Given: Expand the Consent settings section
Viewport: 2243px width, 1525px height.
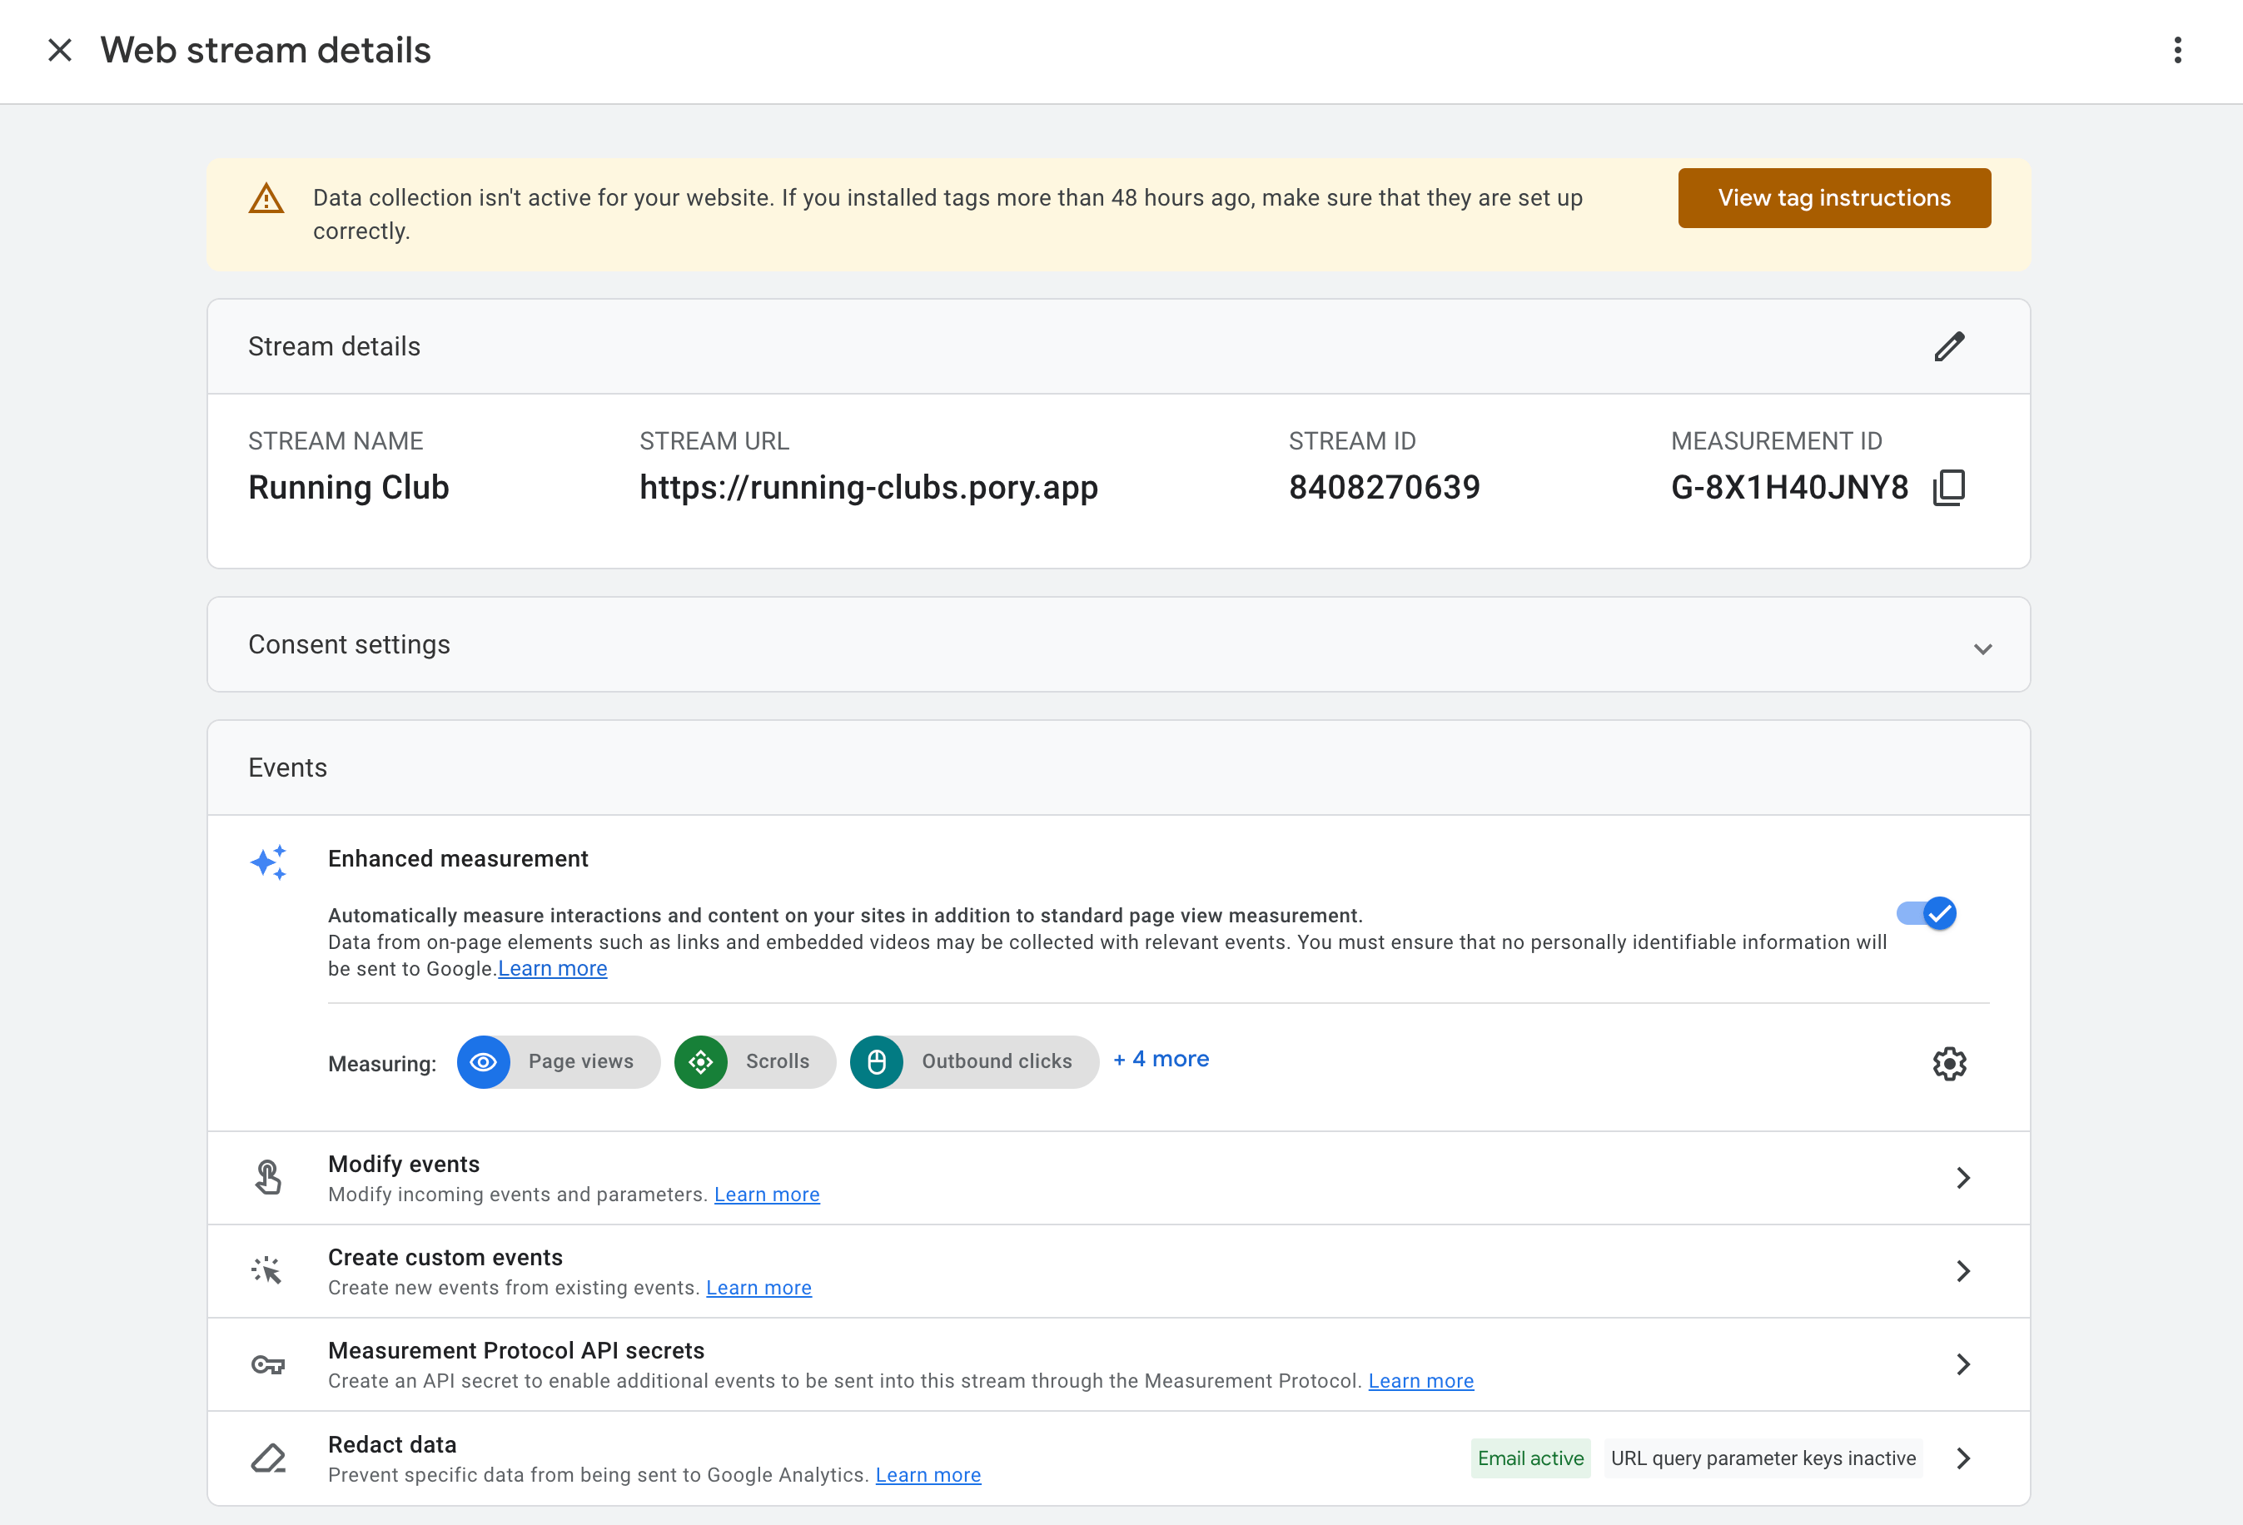Looking at the screenshot, I should 1982,648.
